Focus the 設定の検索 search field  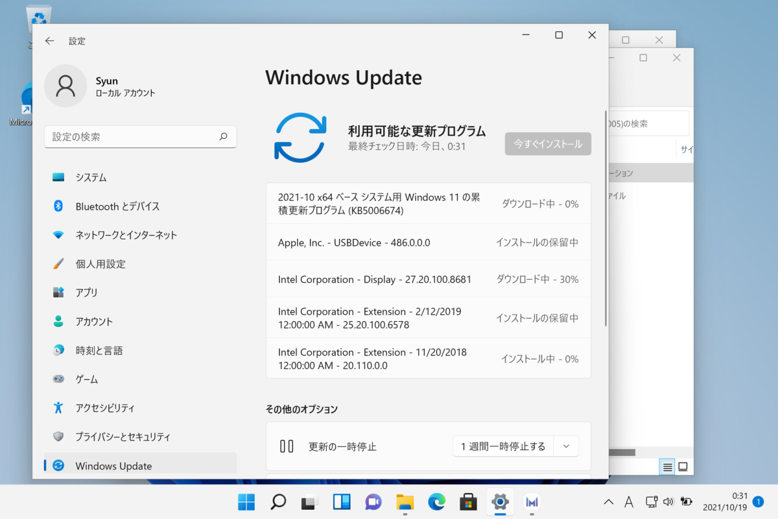click(x=140, y=137)
